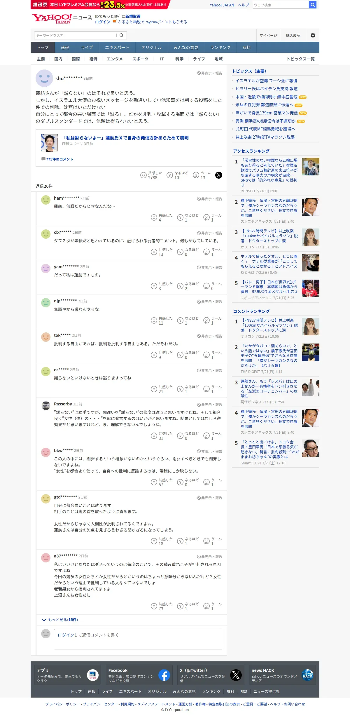Click 非表示・報告 on Passerby's reply

210,405
